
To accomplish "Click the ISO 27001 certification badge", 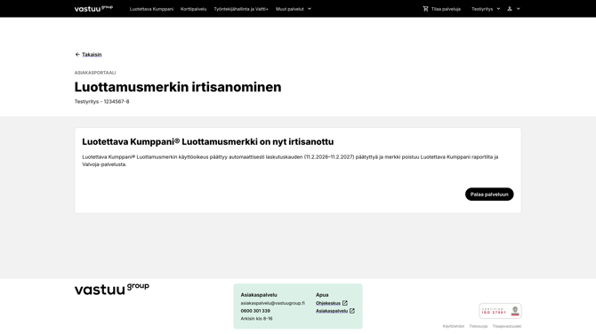I will pyautogui.click(x=500, y=311).
